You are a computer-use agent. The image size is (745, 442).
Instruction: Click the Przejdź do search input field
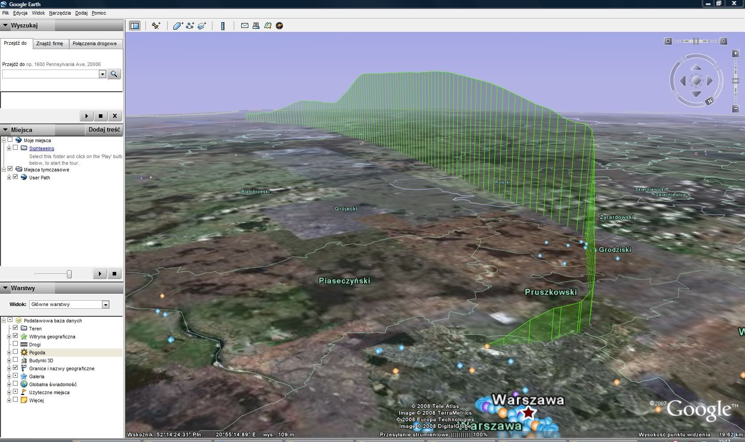[50, 74]
